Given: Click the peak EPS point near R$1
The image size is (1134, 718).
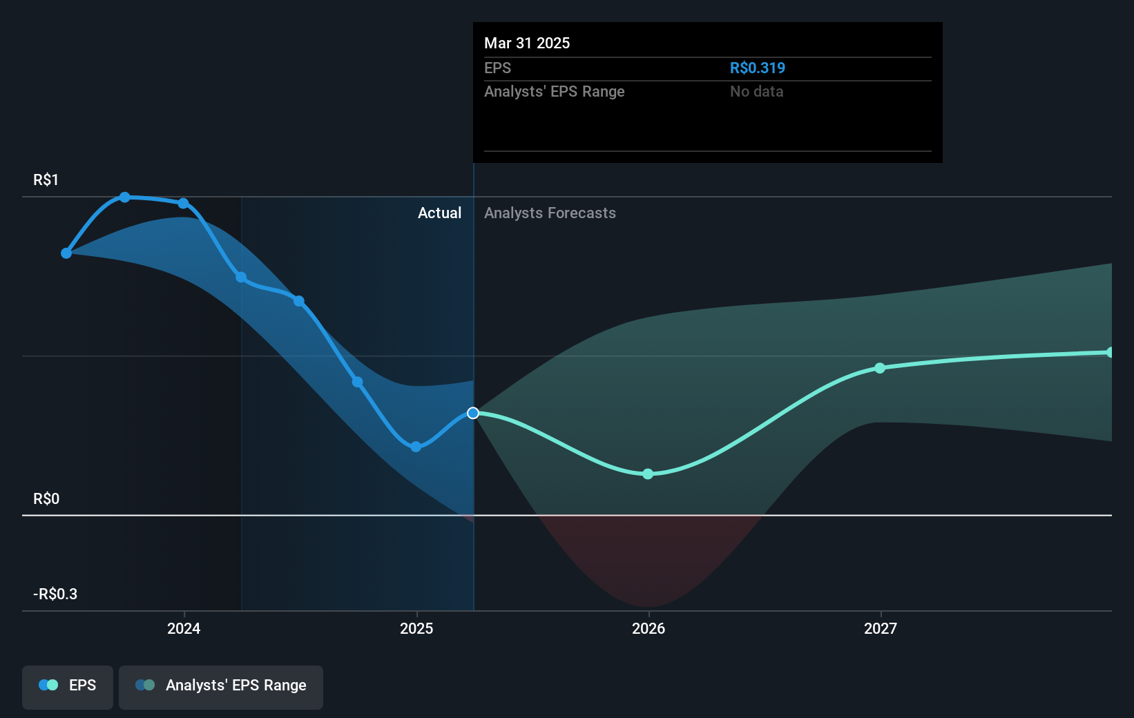Looking at the screenshot, I should pos(125,197).
